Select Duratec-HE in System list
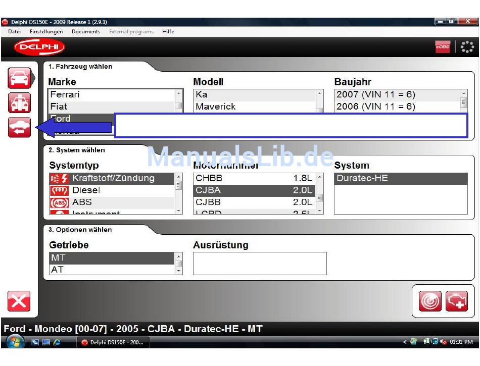Viewport: 480px width, 366px height. tap(401, 178)
